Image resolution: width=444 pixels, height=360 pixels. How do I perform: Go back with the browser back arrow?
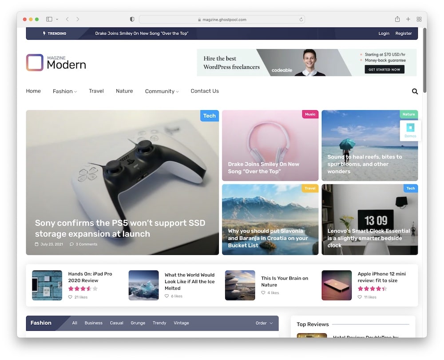point(67,19)
